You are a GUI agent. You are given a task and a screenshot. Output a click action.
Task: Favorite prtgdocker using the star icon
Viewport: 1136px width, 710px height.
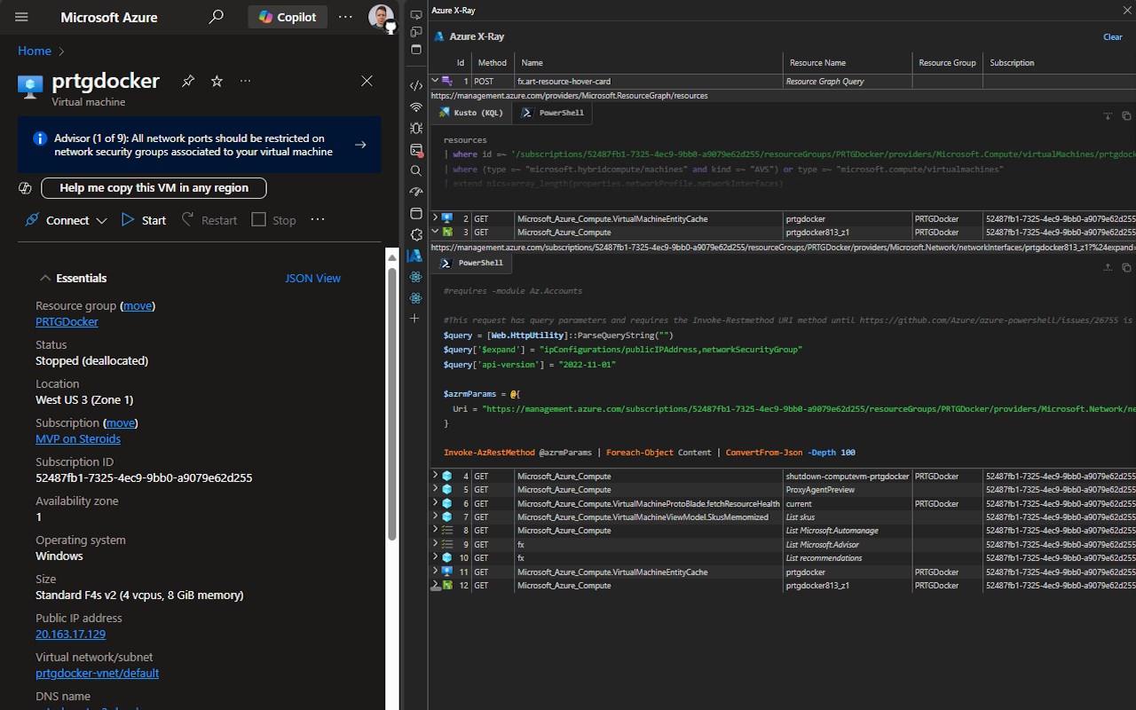coord(217,81)
